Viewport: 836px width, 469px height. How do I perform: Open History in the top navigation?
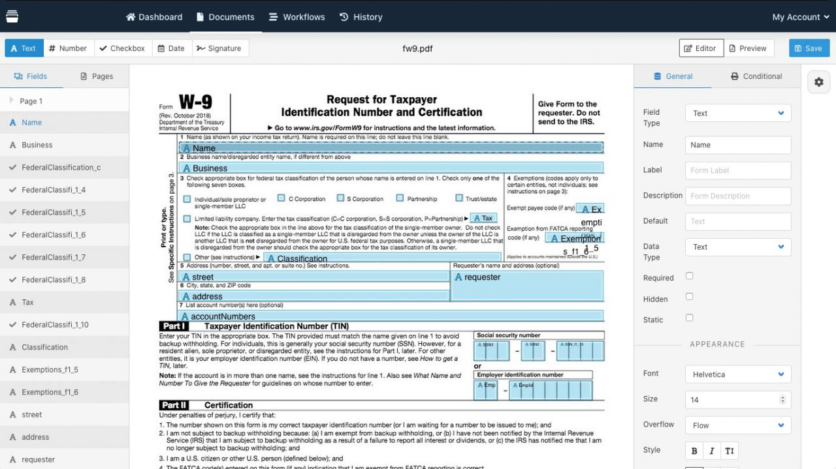[361, 17]
